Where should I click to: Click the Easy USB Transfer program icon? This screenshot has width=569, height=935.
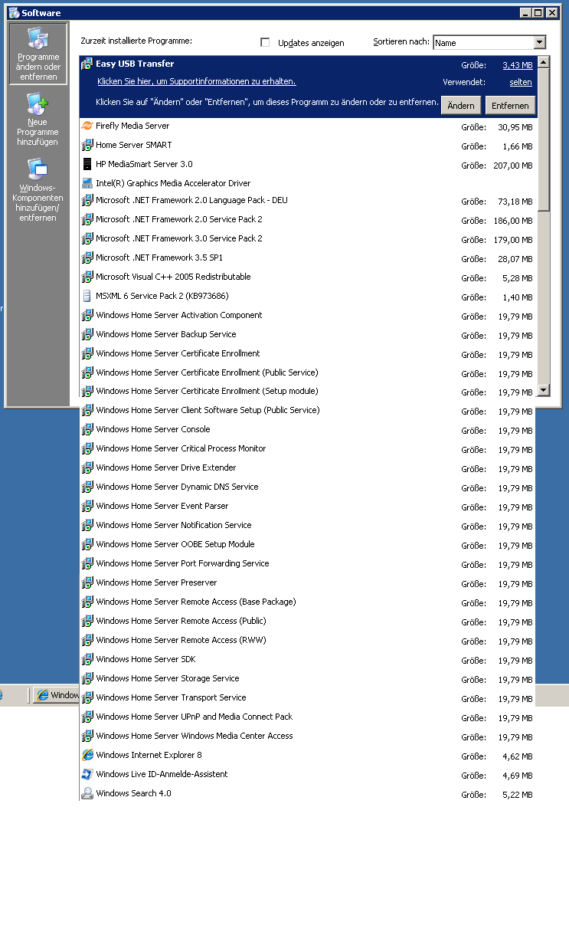click(87, 64)
